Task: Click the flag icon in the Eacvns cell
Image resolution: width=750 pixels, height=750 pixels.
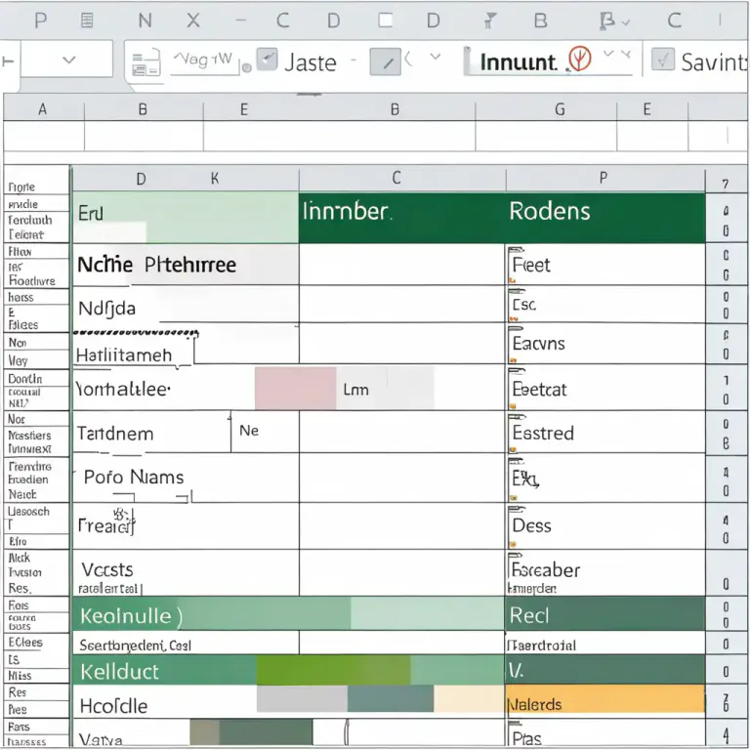Action: 516,329
